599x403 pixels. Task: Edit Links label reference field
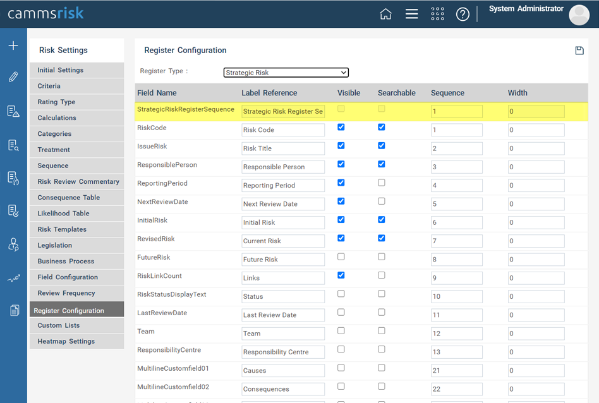(283, 278)
